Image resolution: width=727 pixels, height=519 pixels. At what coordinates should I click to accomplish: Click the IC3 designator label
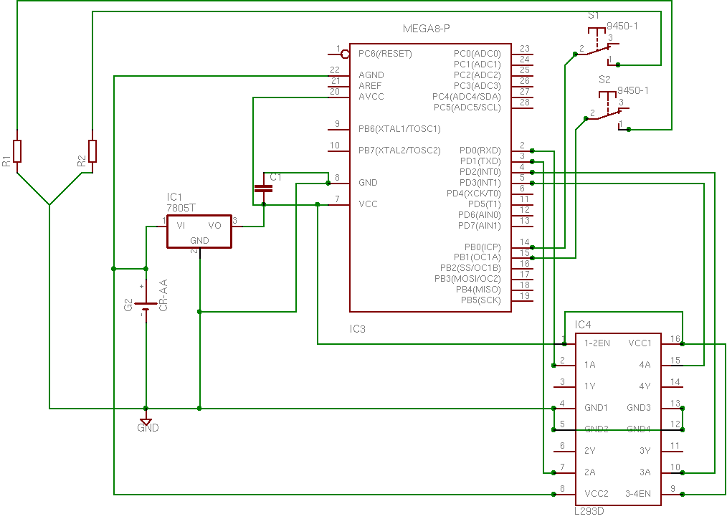[x=358, y=329]
